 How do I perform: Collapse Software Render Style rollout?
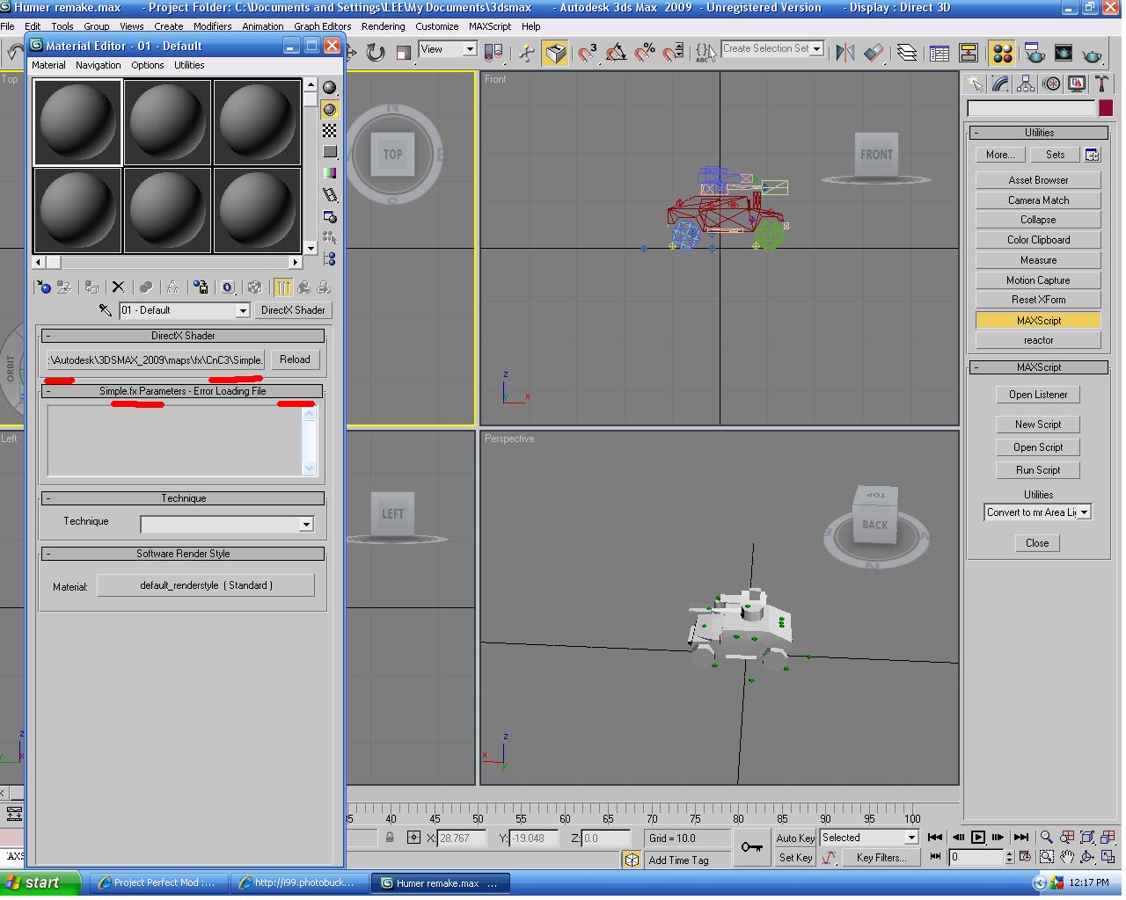tap(183, 554)
